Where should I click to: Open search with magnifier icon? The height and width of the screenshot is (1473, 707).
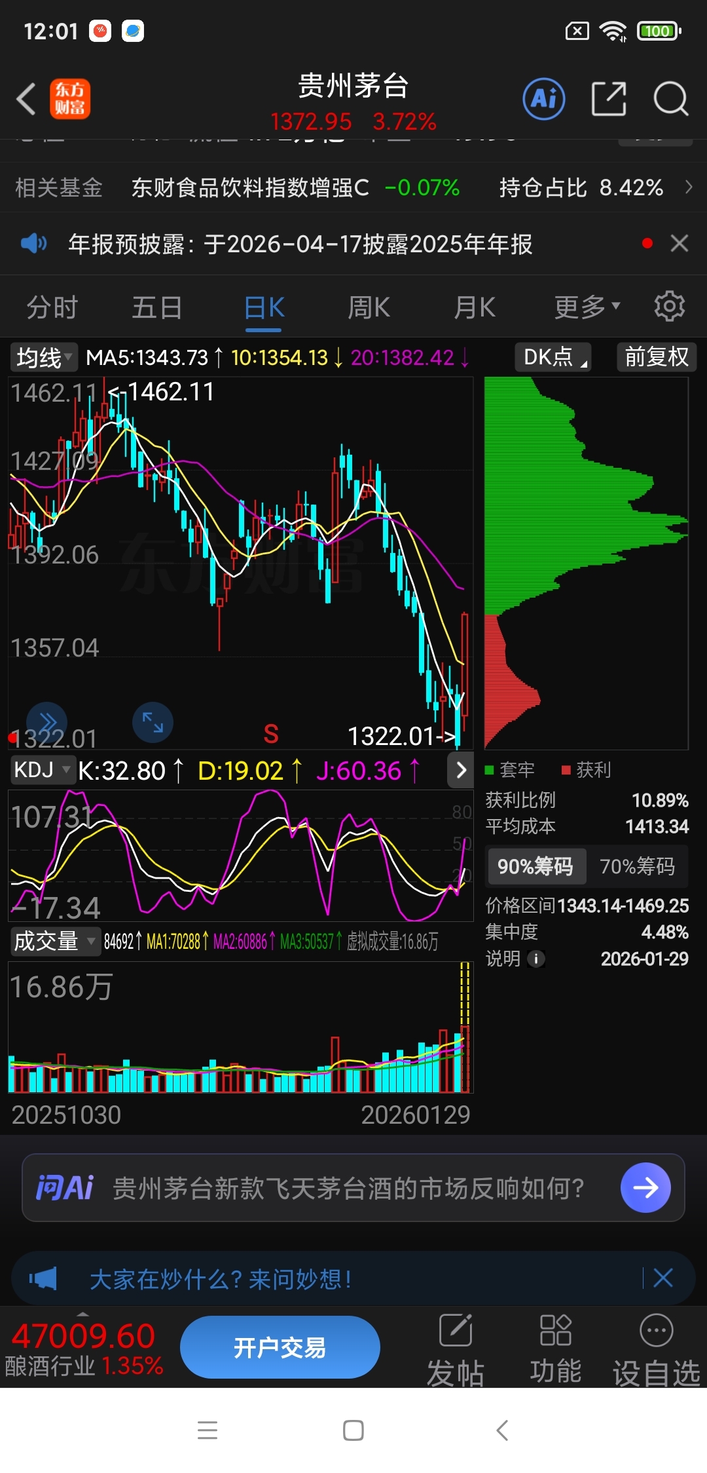click(671, 99)
